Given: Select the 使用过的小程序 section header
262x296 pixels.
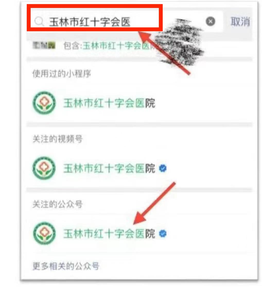Looking at the screenshot, I should (62, 74).
